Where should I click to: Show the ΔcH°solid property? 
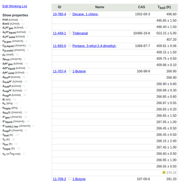tap(14, 37)
